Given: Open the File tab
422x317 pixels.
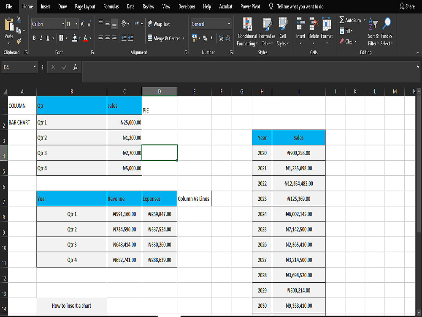Looking at the screenshot, I should coord(9,6).
